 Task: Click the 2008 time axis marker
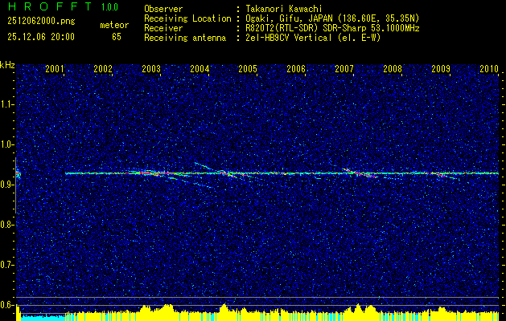click(393, 68)
